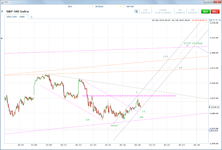Click the 01/15 date axis label
The width and height of the screenshot is (222, 150).
(x=108, y=145)
